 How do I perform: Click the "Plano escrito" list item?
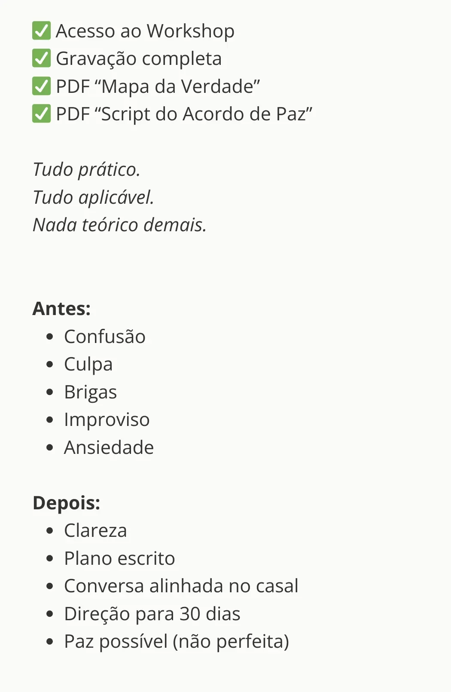[119, 558]
